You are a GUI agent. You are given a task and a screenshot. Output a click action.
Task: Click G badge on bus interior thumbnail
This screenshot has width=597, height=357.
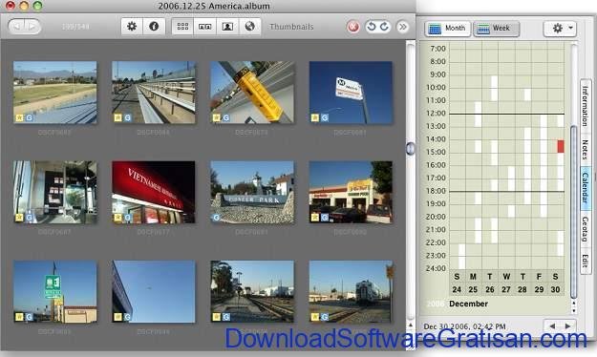(29, 218)
